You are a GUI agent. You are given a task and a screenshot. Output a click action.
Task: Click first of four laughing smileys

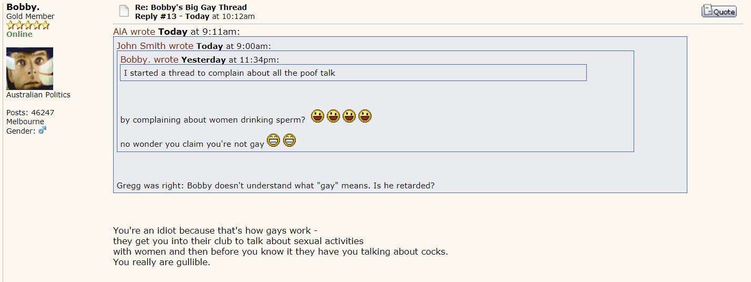point(317,116)
